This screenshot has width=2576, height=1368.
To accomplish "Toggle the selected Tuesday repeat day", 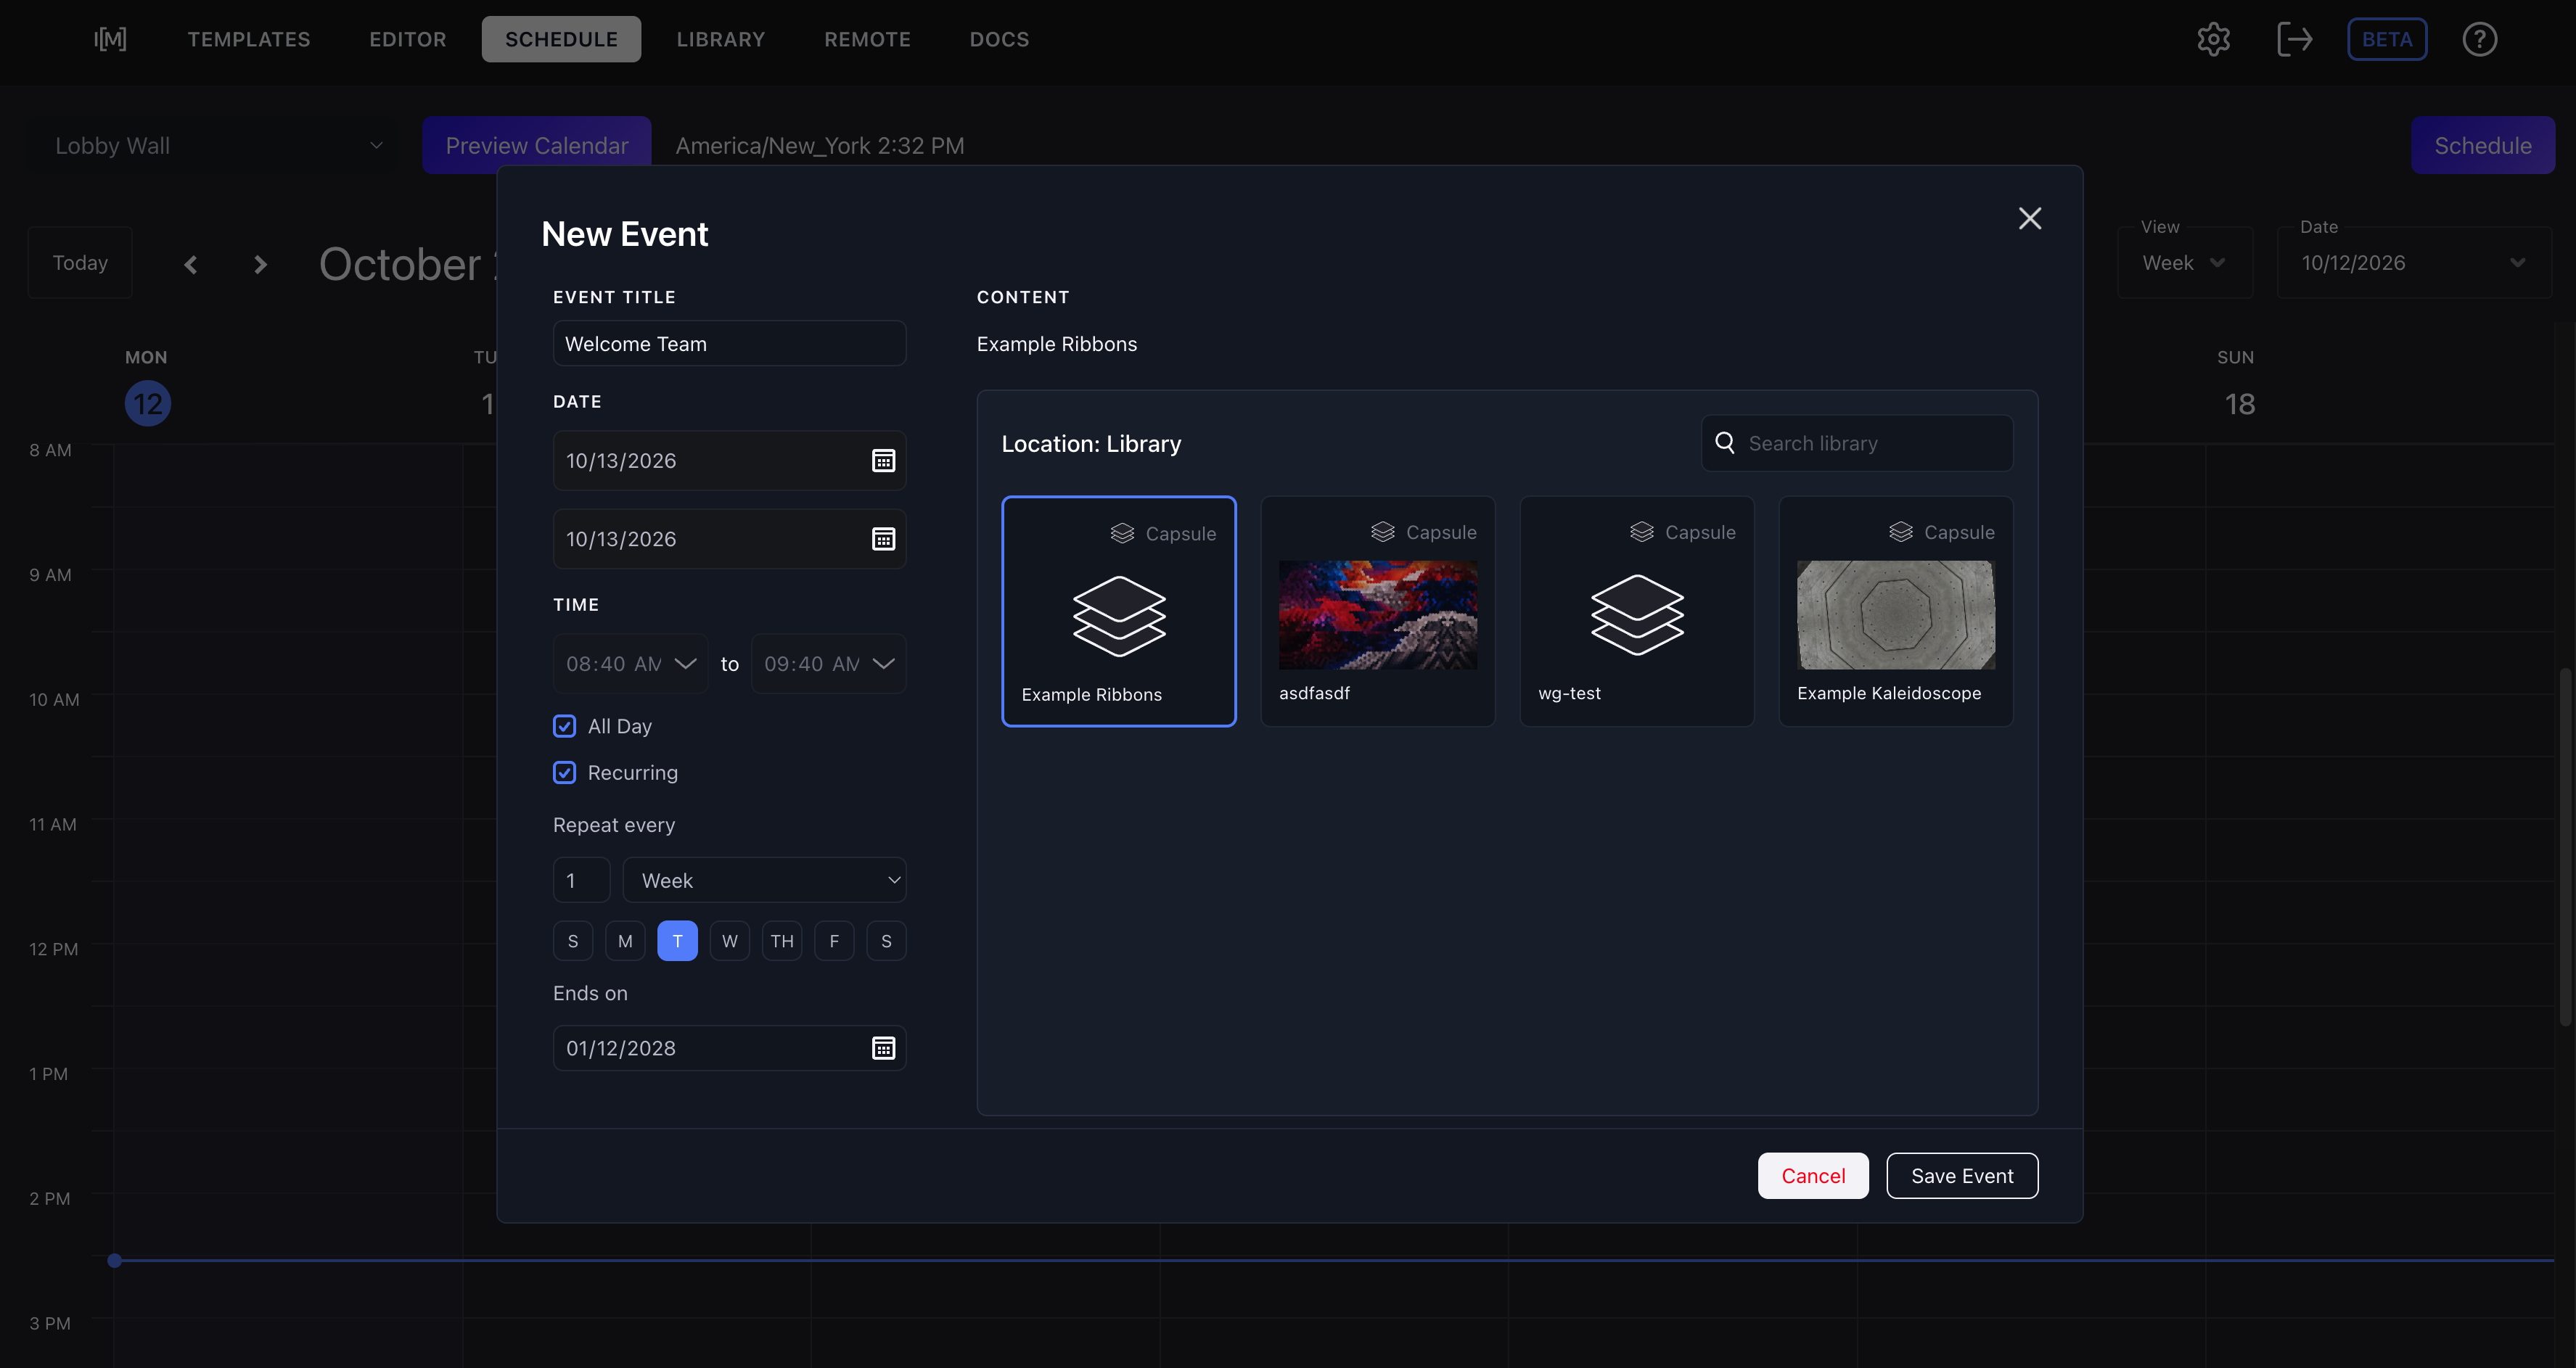I will [677, 941].
